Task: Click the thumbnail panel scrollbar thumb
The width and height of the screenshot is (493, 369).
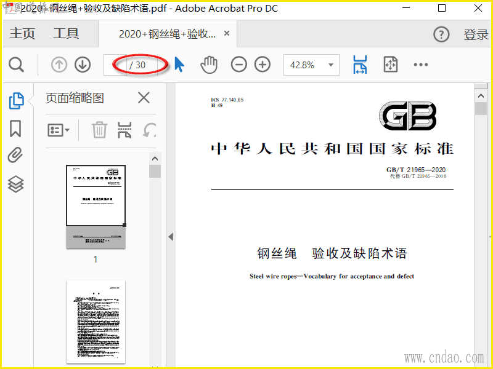Action: click(155, 172)
